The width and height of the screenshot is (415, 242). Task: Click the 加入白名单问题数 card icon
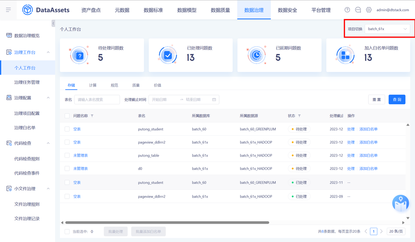point(345,55)
